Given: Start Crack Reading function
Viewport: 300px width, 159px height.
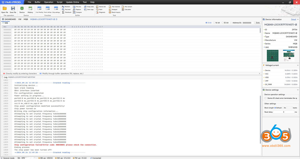Looking at the screenshot, I should pyautogui.click(x=39, y=10).
